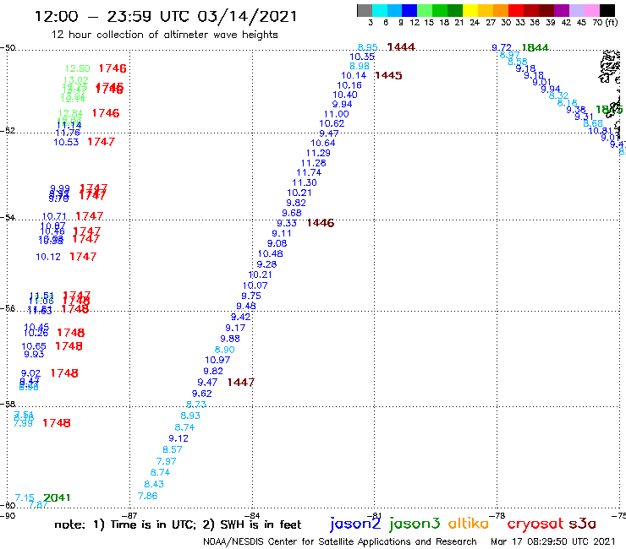Click green time stamp '1844'
The image size is (626, 549).
tap(535, 48)
